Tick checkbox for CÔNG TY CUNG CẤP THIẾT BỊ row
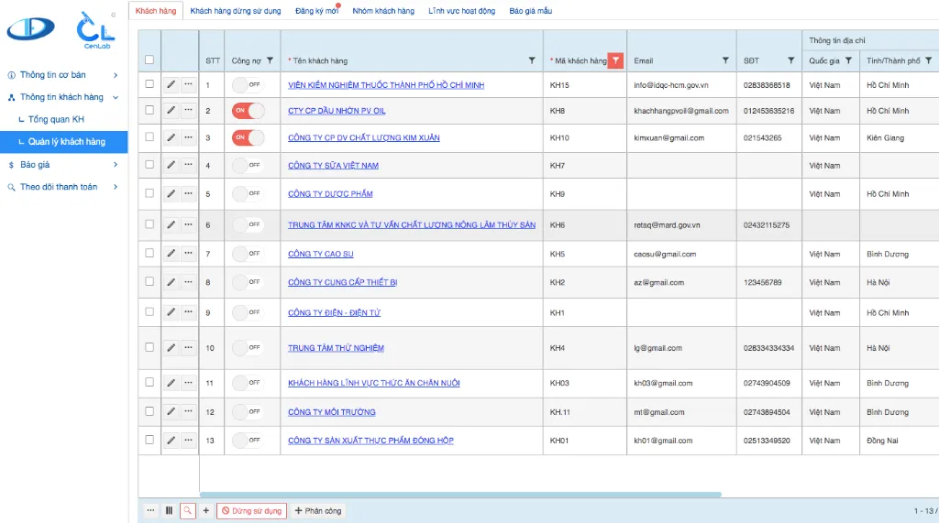The width and height of the screenshot is (939, 523). 149,281
